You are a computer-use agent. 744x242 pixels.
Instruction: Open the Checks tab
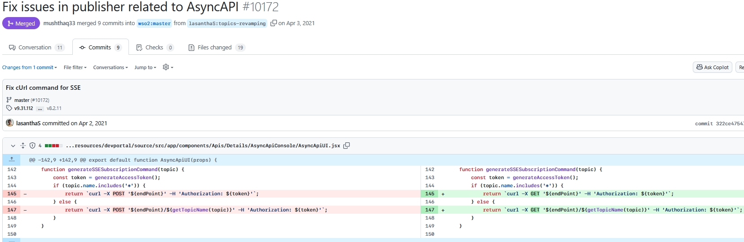[x=155, y=48]
